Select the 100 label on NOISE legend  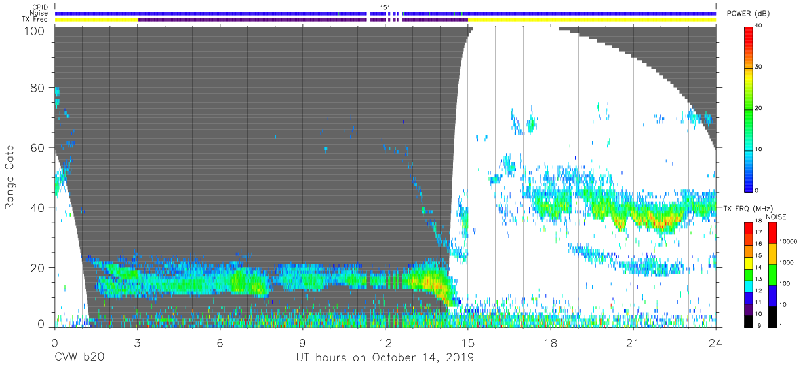[785, 284]
